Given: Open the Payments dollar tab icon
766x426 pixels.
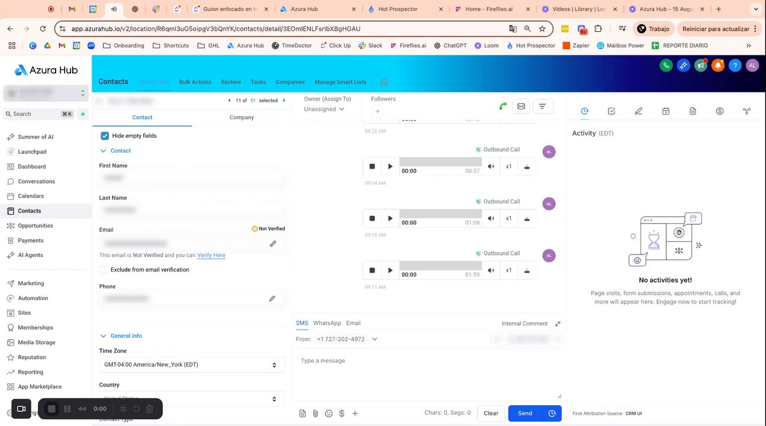Looking at the screenshot, I should 719,111.
